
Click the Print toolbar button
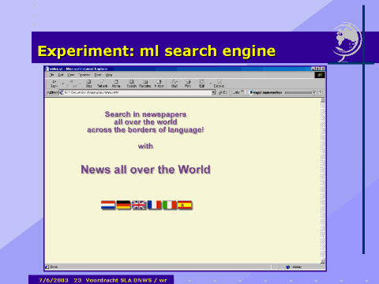tap(188, 84)
